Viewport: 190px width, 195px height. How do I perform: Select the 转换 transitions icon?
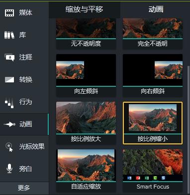coord(9,79)
